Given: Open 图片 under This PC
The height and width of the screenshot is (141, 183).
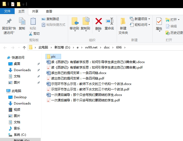Looking at the screenshot, I should (x=14, y=116).
